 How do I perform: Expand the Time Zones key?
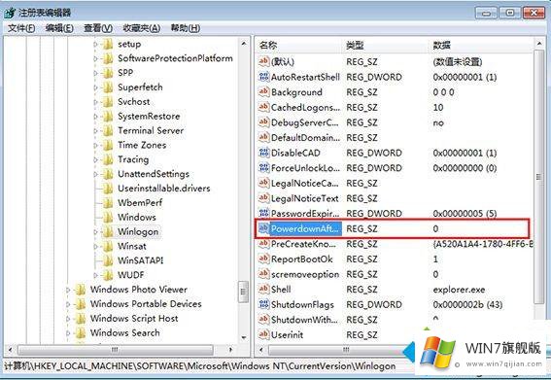click(95, 145)
